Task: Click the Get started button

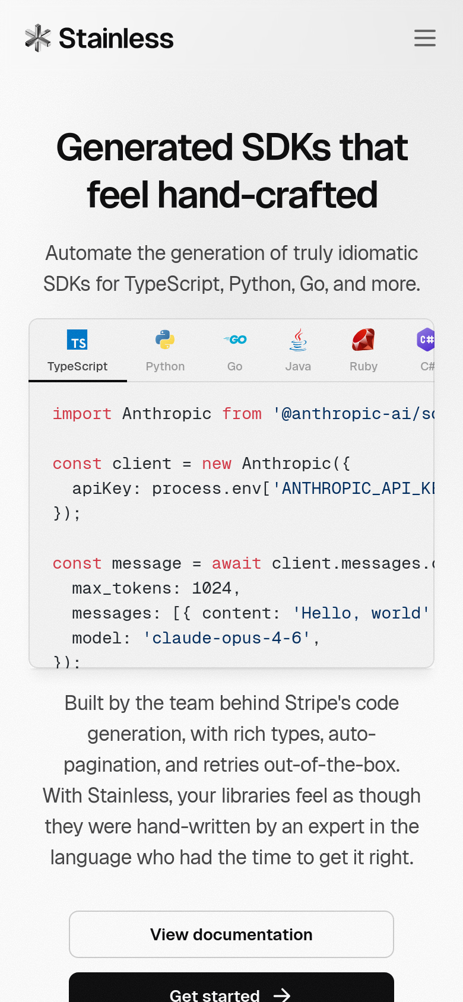Action: point(231,987)
